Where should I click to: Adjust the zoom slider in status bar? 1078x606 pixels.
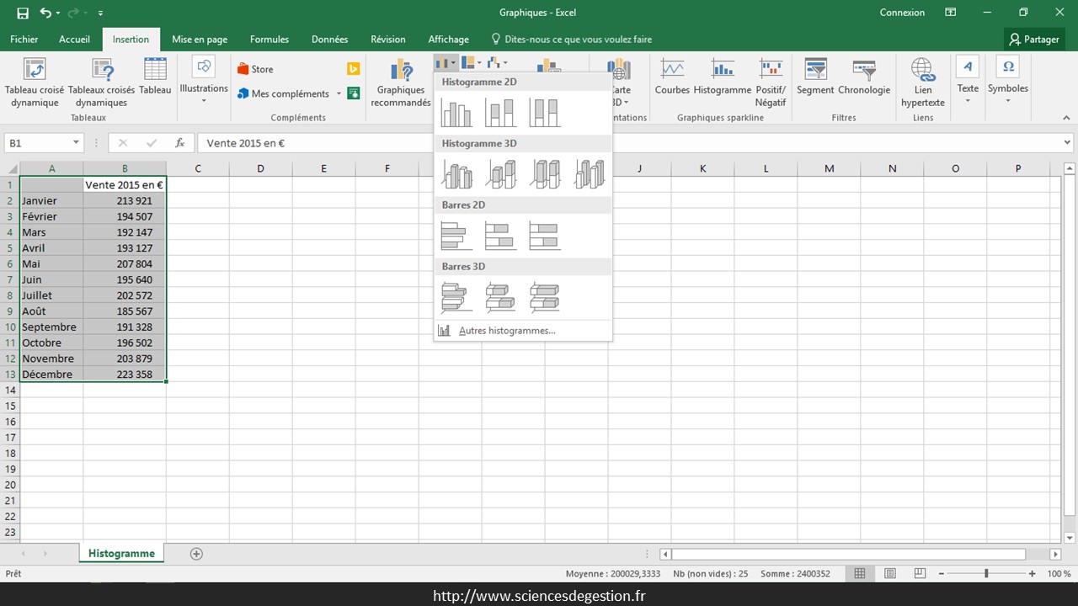point(986,573)
